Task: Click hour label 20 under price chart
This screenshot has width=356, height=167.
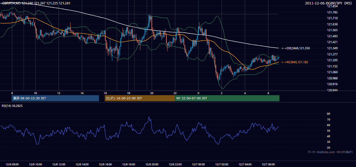Action: coord(152,93)
